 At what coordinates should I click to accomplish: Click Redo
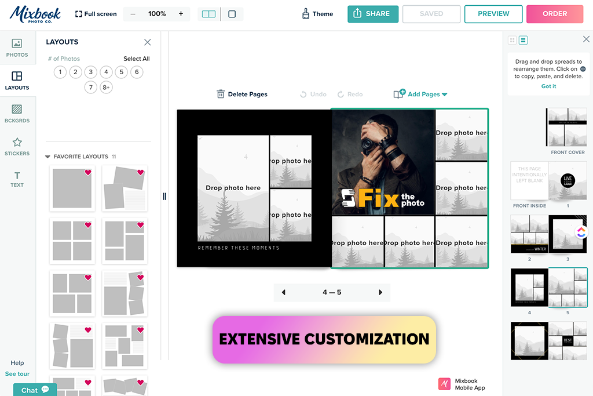(x=350, y=95)
